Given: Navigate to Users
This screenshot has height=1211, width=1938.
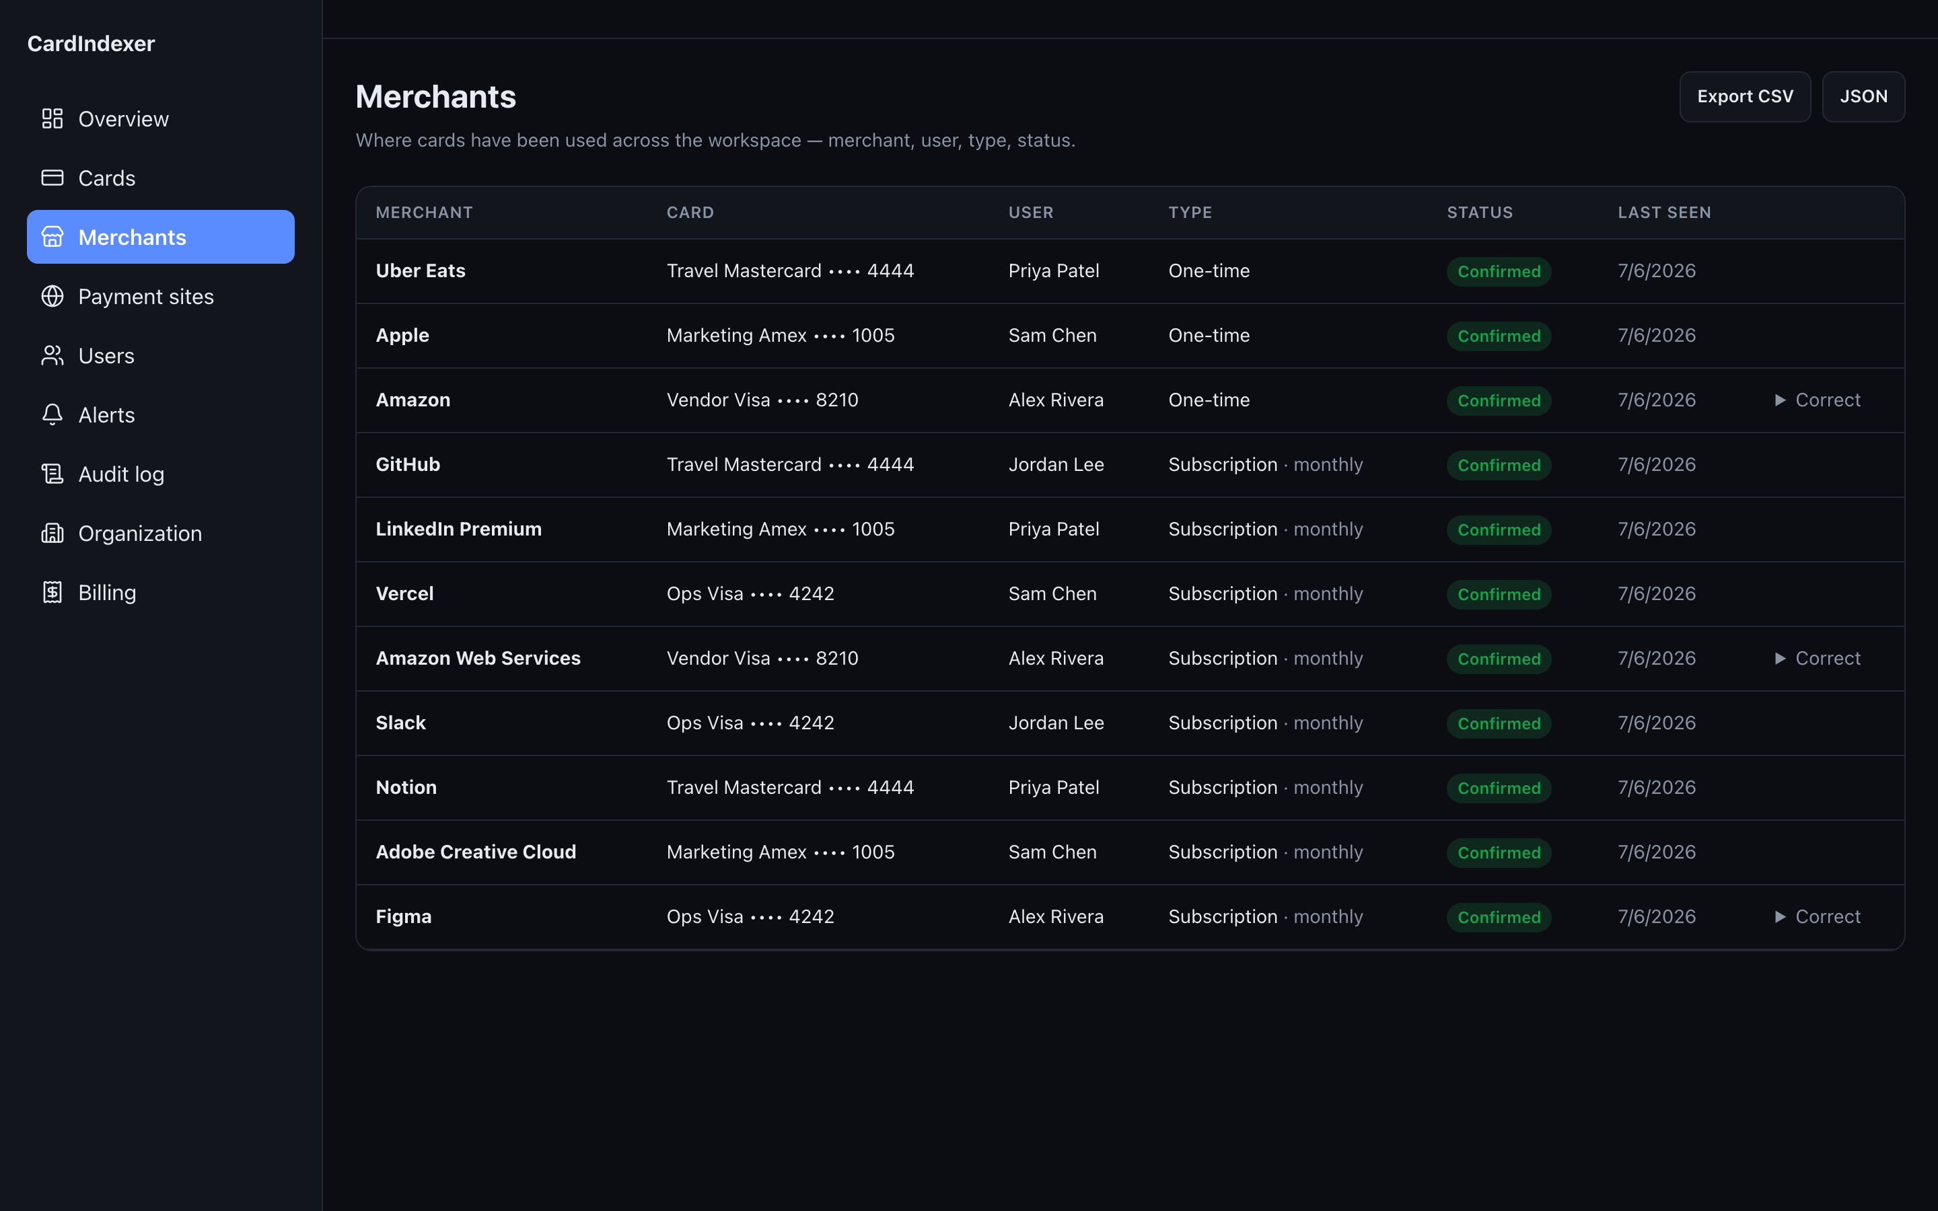Looking at the screenshot, I should click(160, 356).
